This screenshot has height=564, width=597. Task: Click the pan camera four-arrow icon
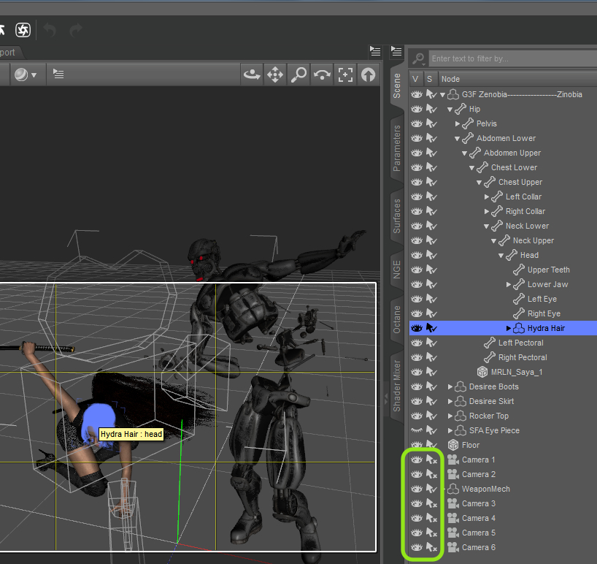pos(275,75)
